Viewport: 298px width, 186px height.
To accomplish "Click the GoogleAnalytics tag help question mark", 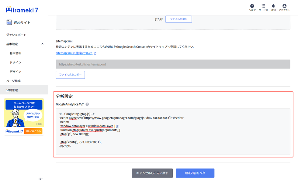I will coord(87,104).
